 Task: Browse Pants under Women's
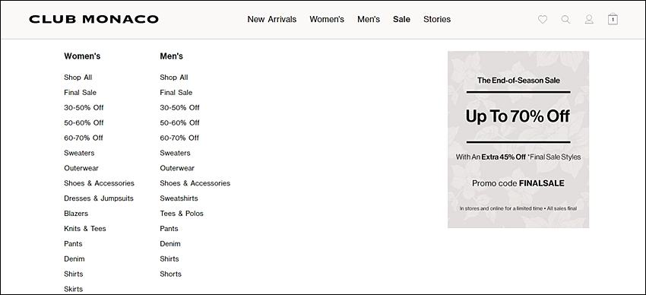tap(73, 244)
